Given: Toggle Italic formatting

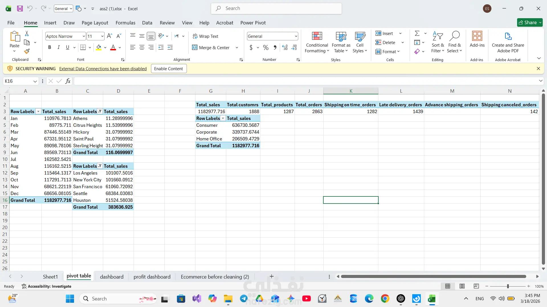Looking at the screenshot, I should click(58, 47).
